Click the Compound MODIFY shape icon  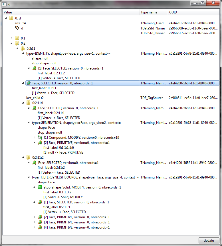click(40, 138)
